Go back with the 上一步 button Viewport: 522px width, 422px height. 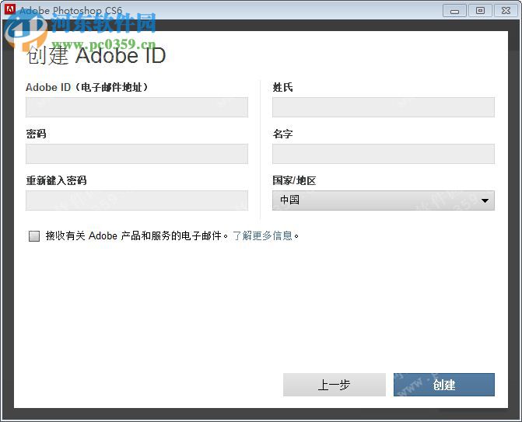pos(335,385)
